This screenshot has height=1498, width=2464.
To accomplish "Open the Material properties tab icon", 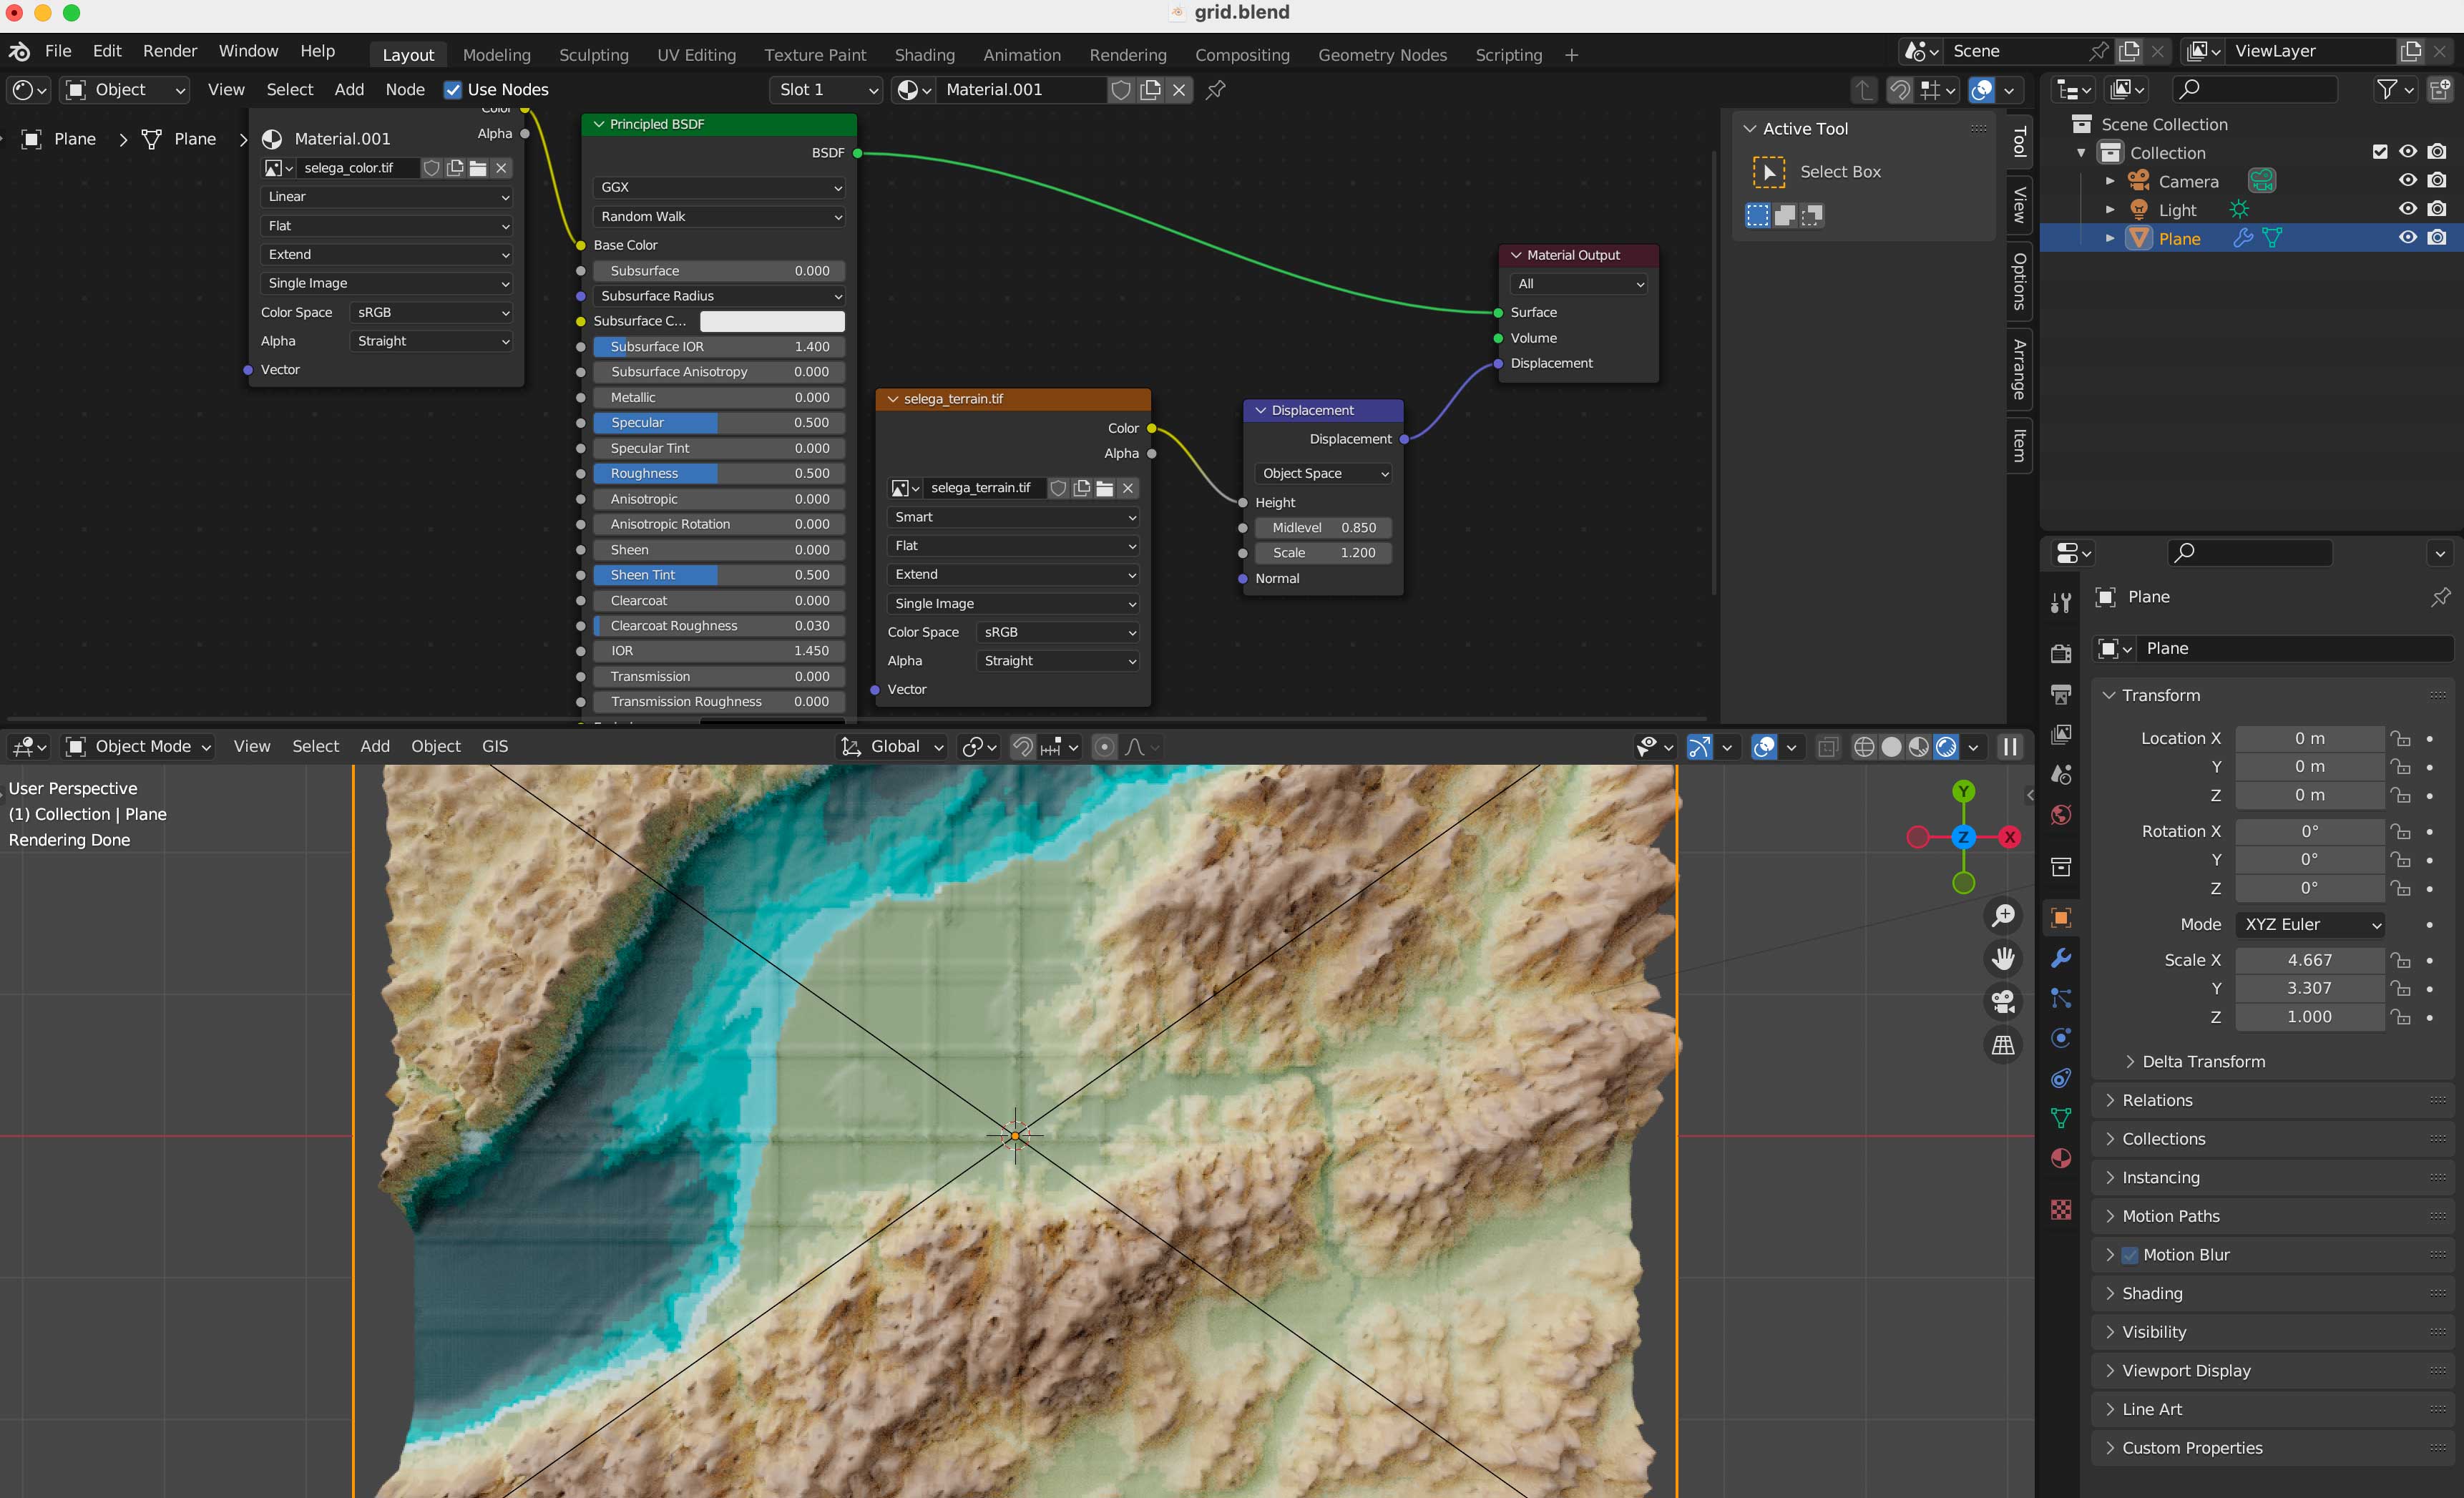I will point(2061,1158).
